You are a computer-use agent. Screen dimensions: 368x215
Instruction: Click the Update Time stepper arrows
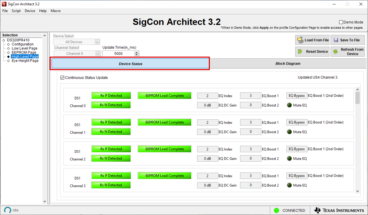[x=137, y=54]
